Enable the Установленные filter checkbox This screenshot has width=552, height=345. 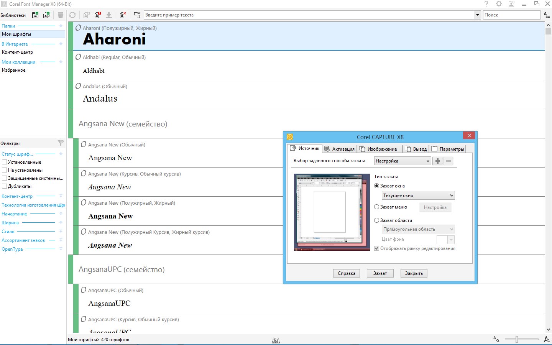tap(5, 162)
